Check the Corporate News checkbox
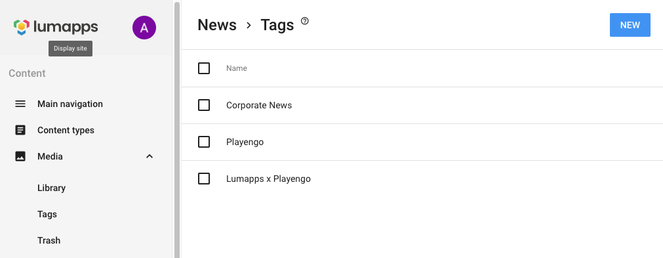The image size is (663, 258). point(204,105)
